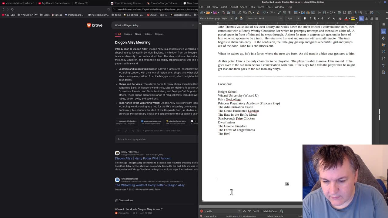Toggle Underline formatting
The height and width of the screenshot is (218, 388).
coord(315,18)
